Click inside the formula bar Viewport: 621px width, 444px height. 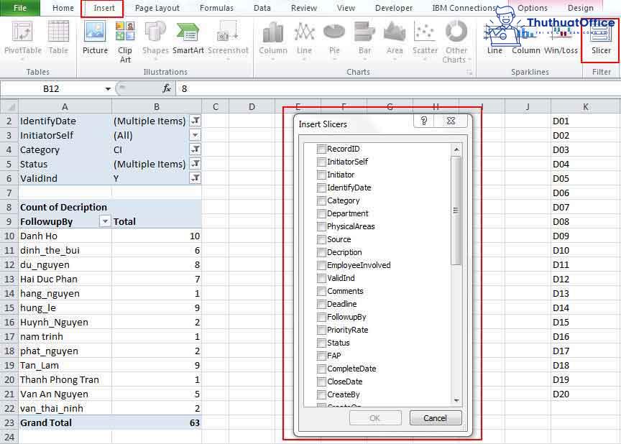click(216, 88)
